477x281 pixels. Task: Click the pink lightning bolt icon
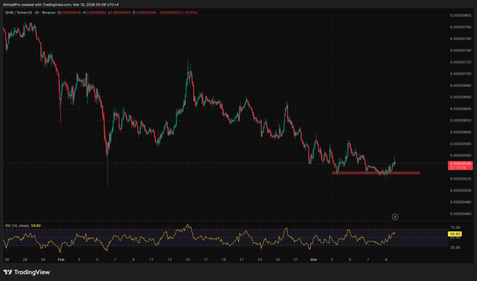point(395,217)
